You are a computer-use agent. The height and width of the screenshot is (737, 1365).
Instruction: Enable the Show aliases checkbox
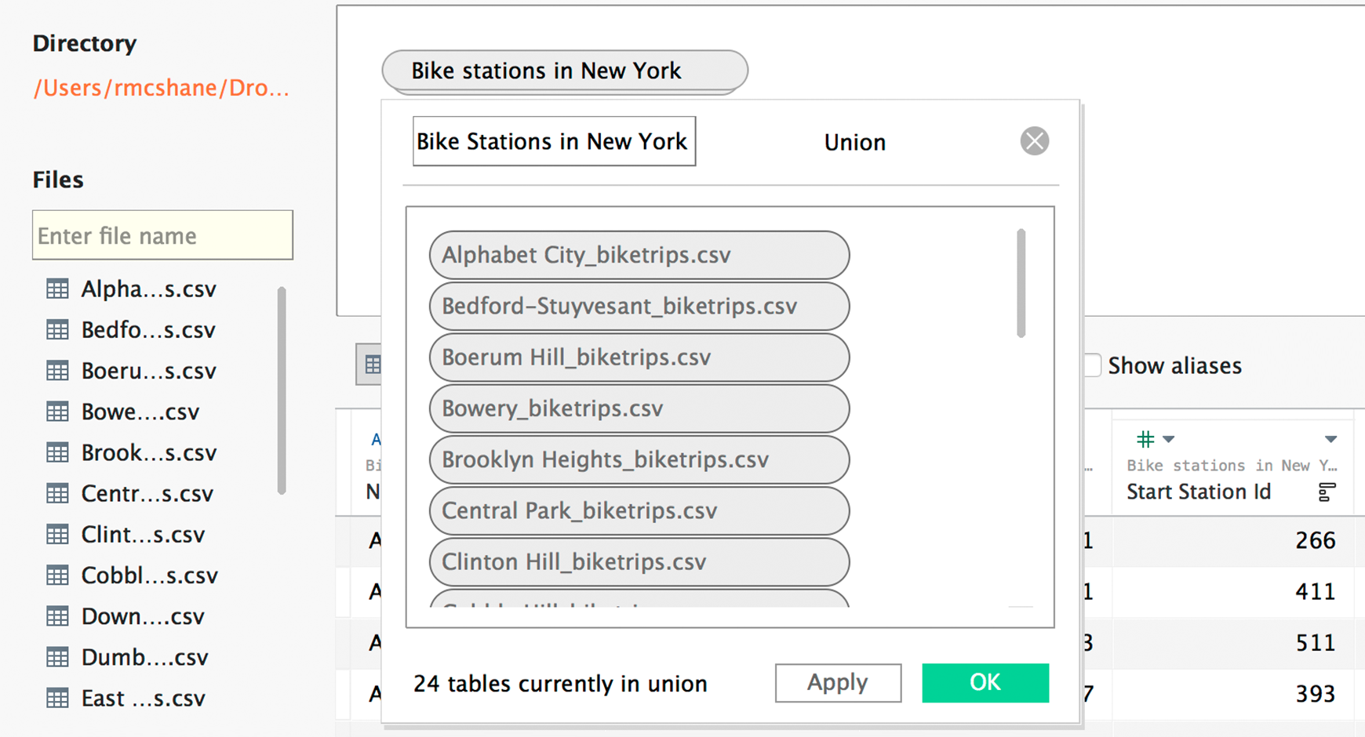(x=1093, y=365)
